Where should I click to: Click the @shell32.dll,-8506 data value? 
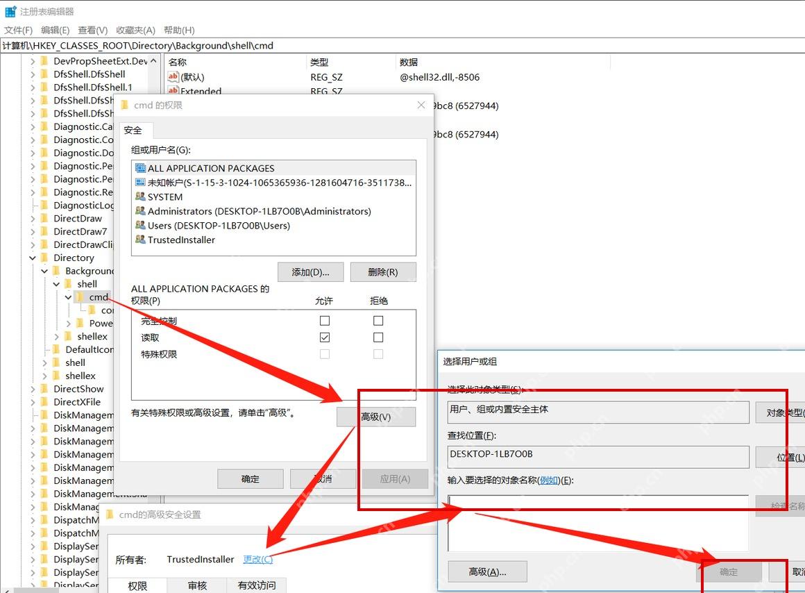[439, 77]
